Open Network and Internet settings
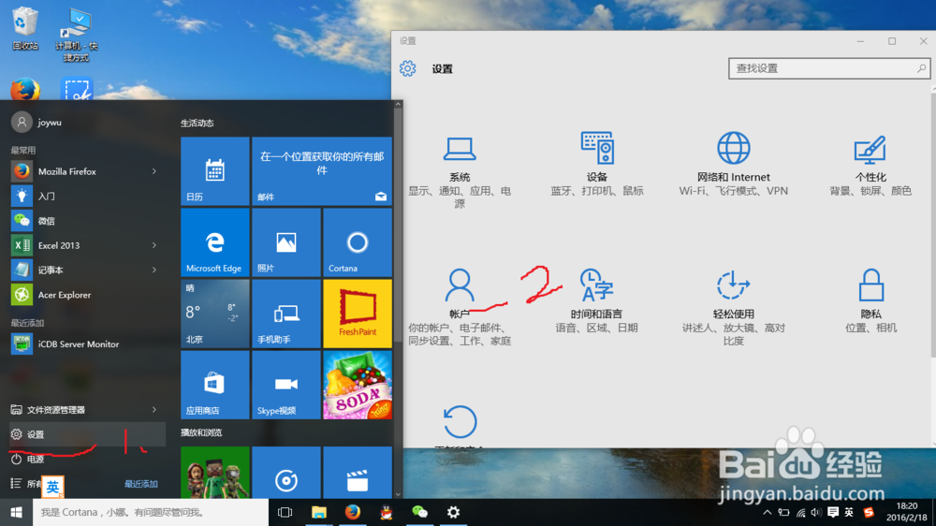 point(733,164)
